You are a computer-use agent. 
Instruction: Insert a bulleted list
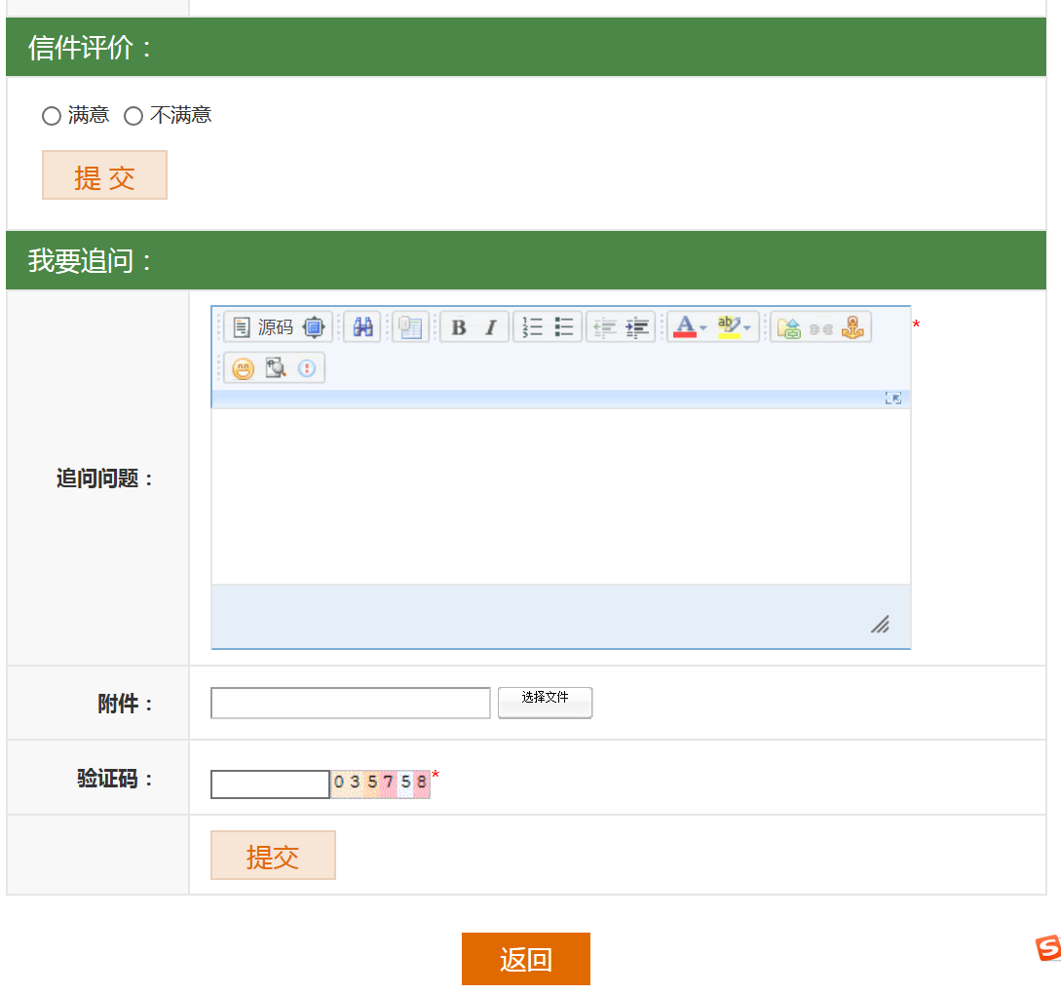coord(564,327)
